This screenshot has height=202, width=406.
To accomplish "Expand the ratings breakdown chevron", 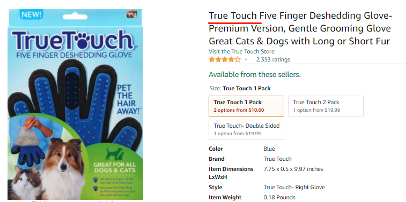I will 246,60.
